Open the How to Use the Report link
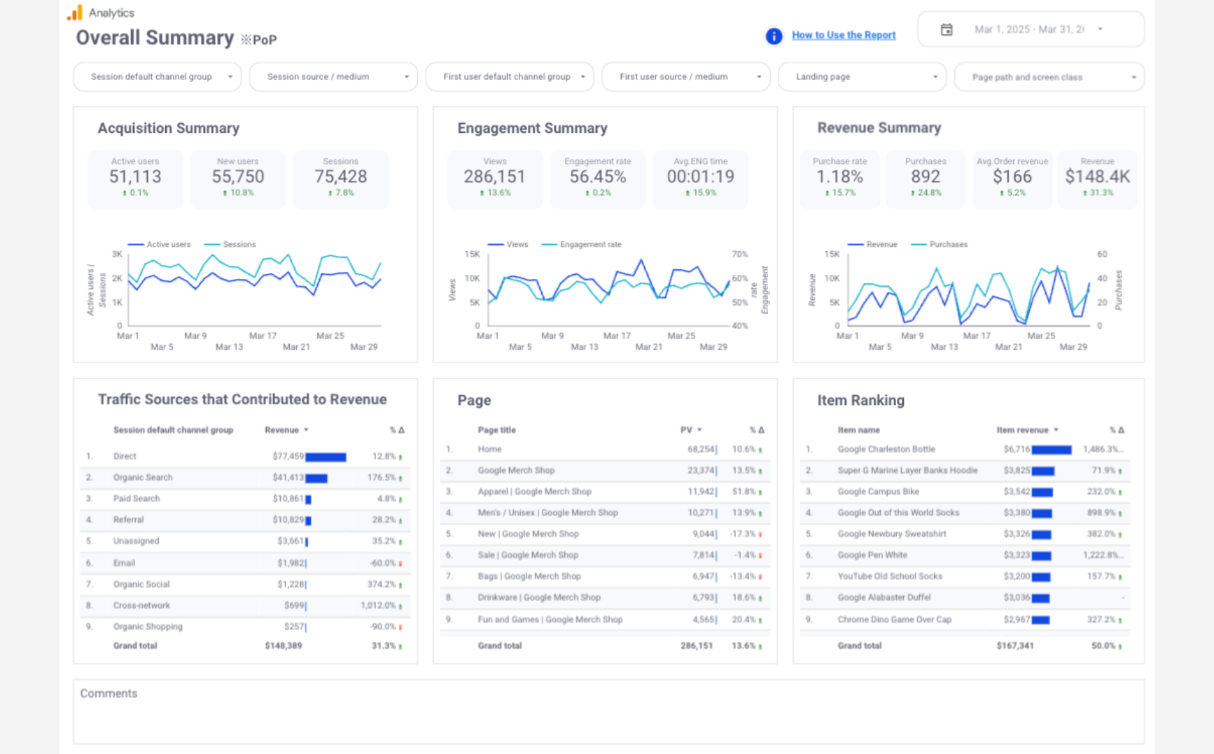This screenshot has width=1214, height=754. (844, 35)
